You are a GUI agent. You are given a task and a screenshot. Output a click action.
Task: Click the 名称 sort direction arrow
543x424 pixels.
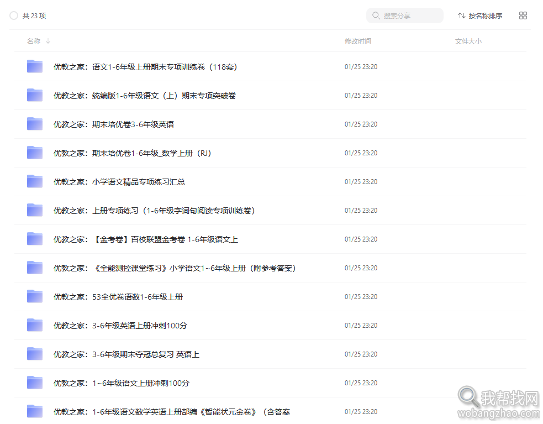click(x=48, y=41)
